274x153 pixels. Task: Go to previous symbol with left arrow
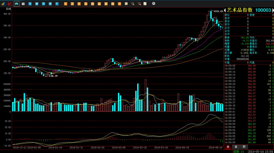point(225,10)
